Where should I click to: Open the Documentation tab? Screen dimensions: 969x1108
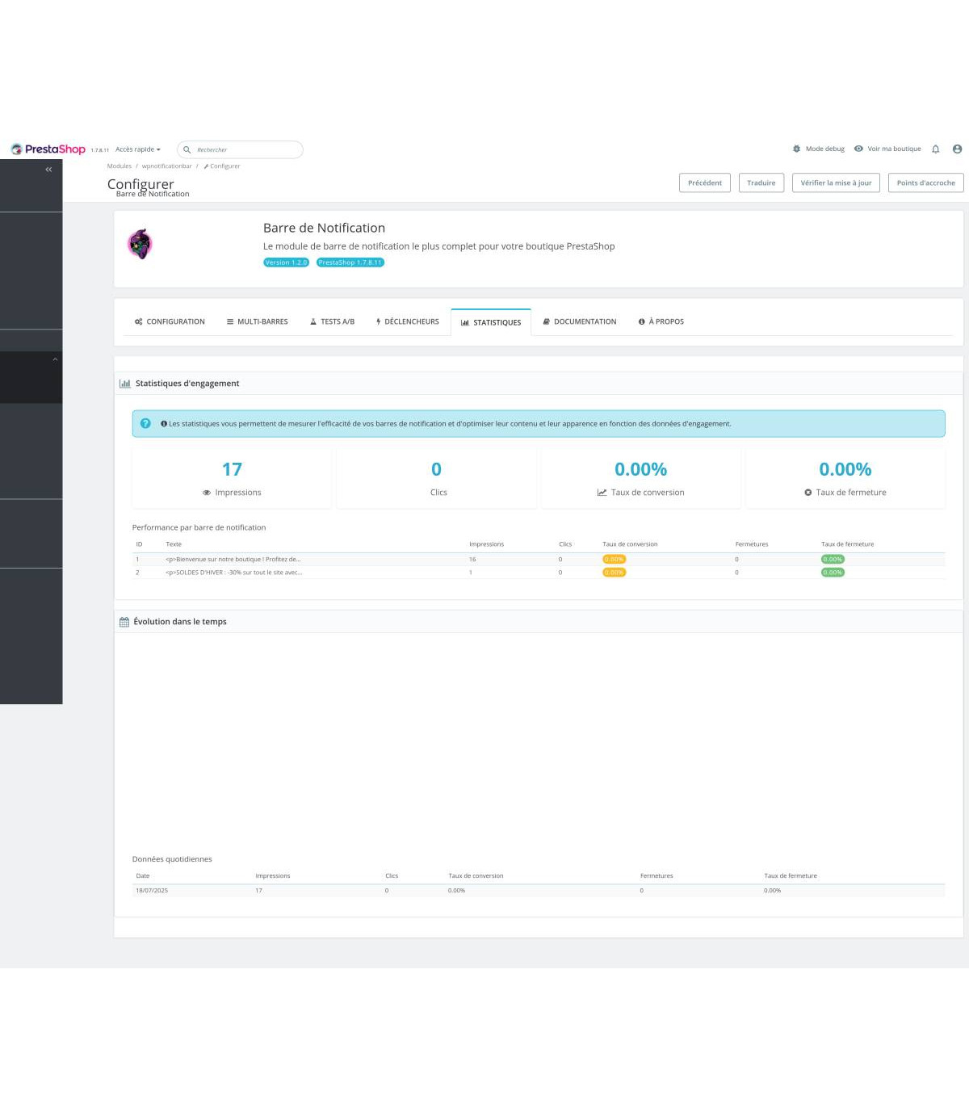point(579,321)
